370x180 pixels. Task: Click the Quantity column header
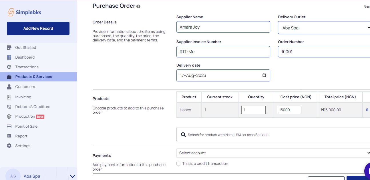(x=256, y=97)
